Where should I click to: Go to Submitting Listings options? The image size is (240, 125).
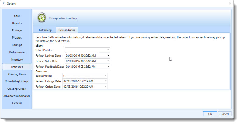[17, 82]
